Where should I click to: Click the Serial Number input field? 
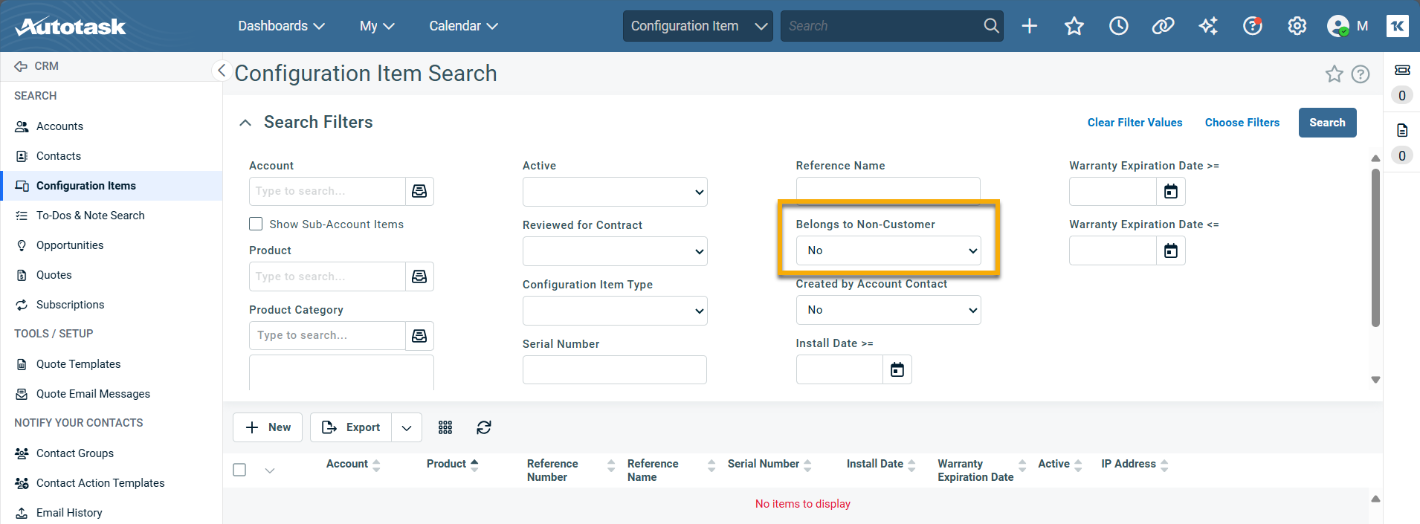tap(614, 369)
